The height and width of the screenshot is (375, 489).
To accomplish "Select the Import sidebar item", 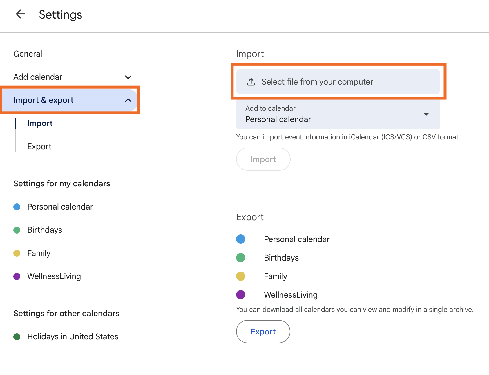I will click(x=40, y=123).
